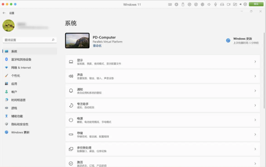This screenshot has height=167, width=266.
Task: Select 系统 in the sidebar
Action: click(x=30, y=51)
